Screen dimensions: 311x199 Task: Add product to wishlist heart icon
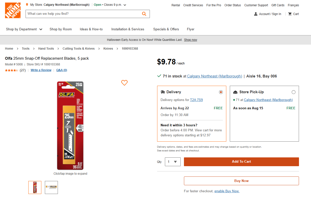tap(124, 83)
